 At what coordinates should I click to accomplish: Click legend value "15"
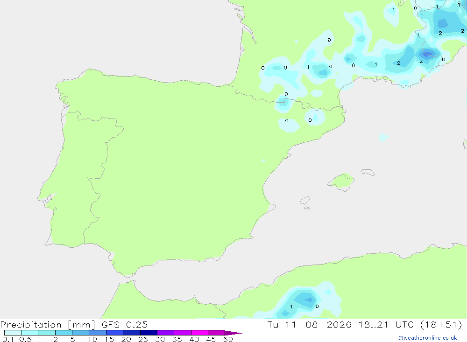(109, 339)
